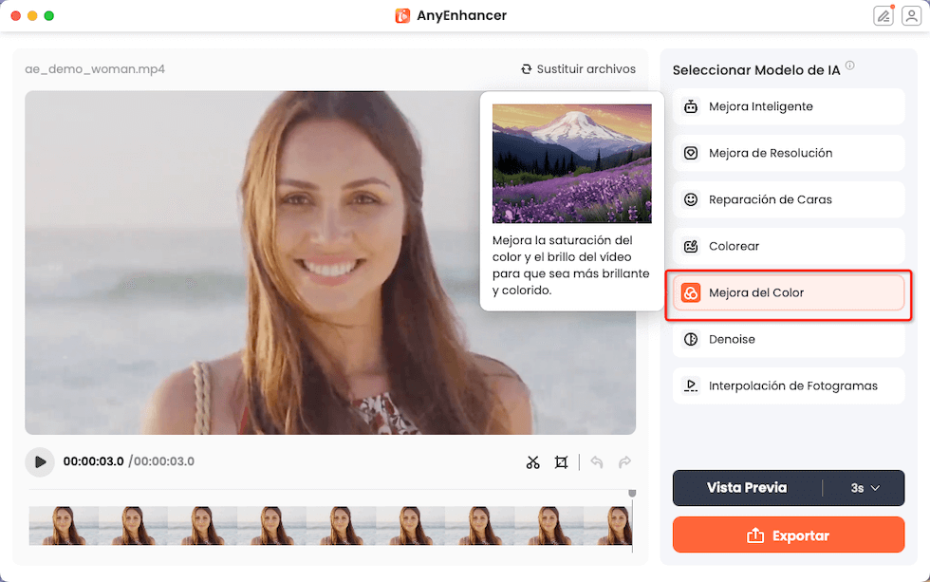Open the Mejora de Resolución model
Screen dimensions: 930x582
pos(788,153)
